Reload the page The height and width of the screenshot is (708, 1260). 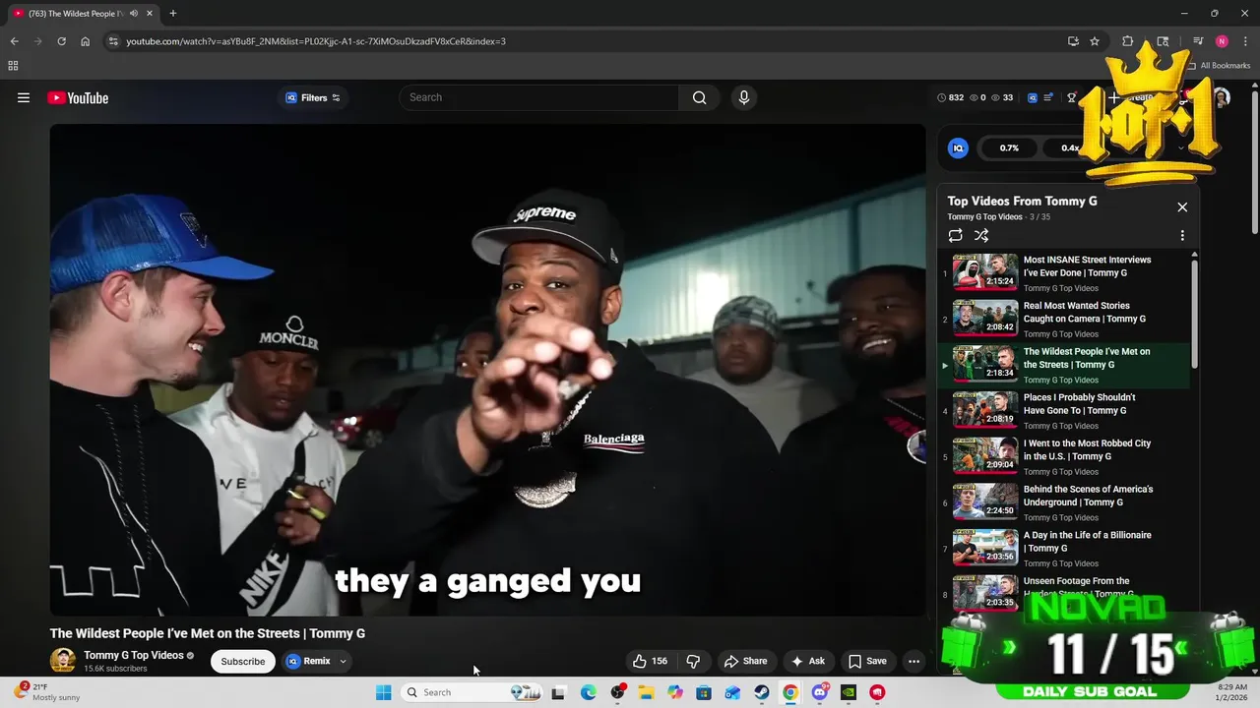(x=61, y=41)
